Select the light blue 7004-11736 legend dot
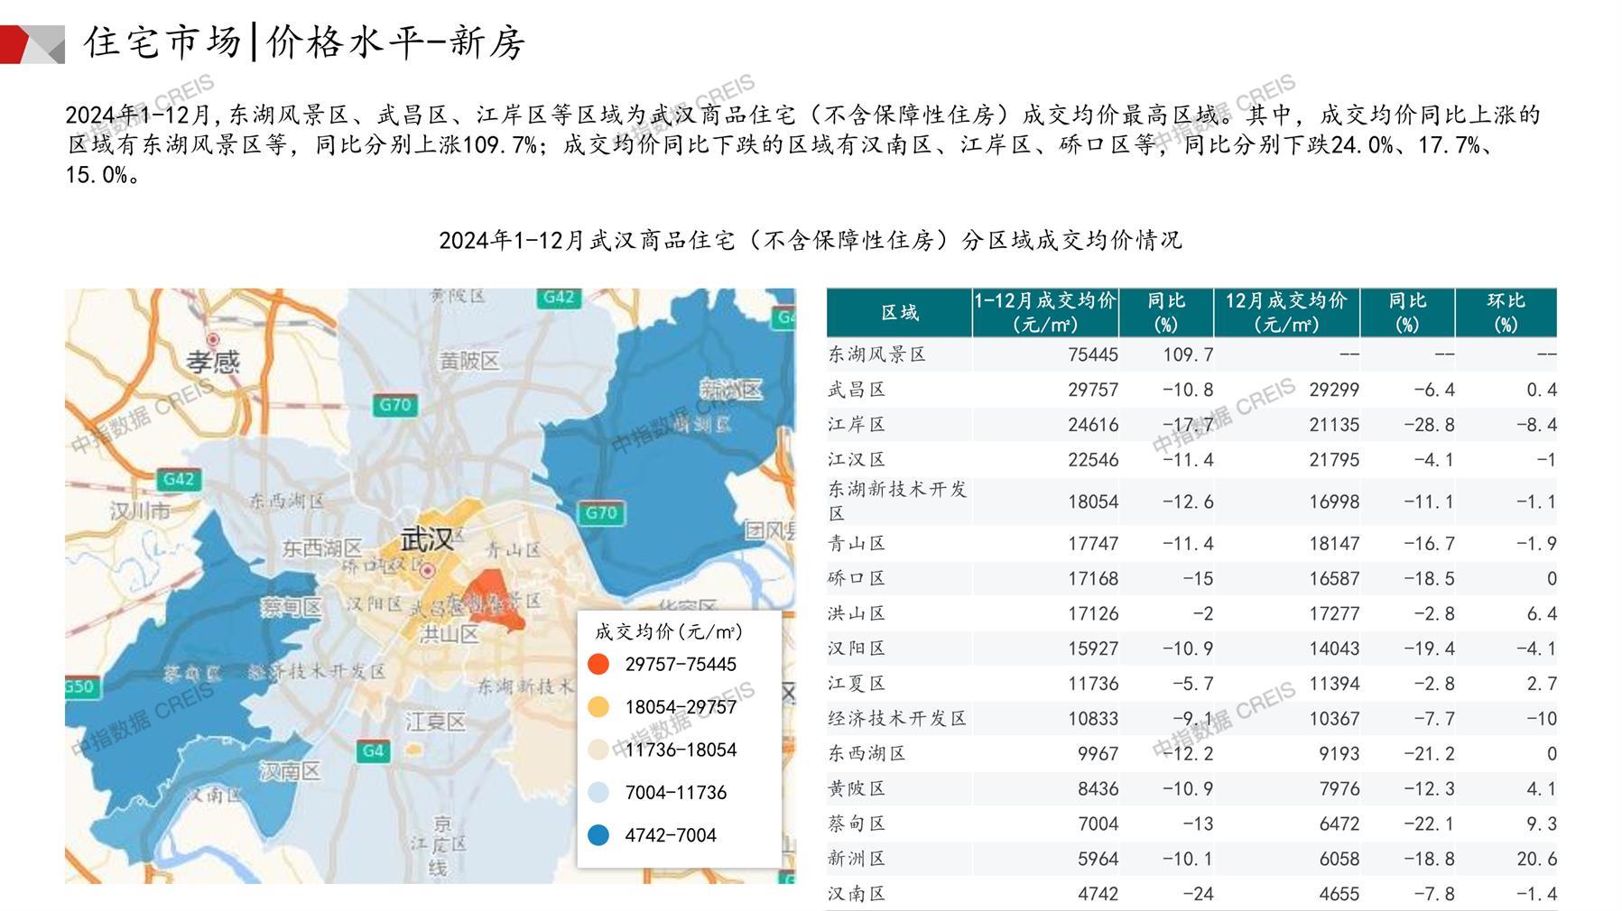 [x=598, y=793]
